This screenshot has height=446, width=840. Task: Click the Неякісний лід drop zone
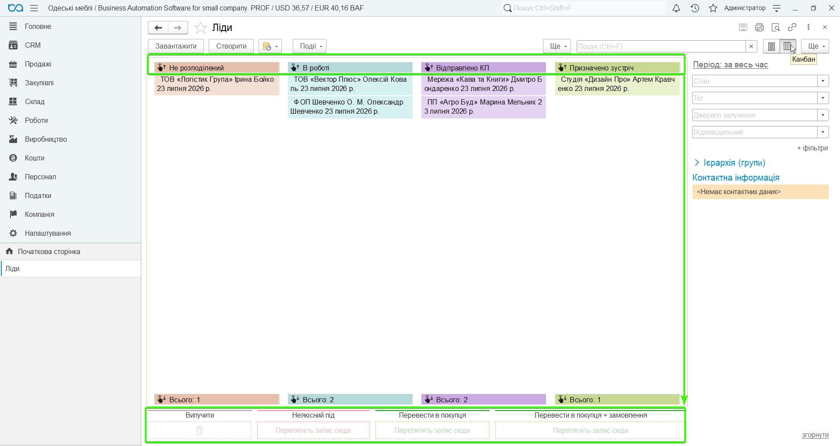pos(313,430)
